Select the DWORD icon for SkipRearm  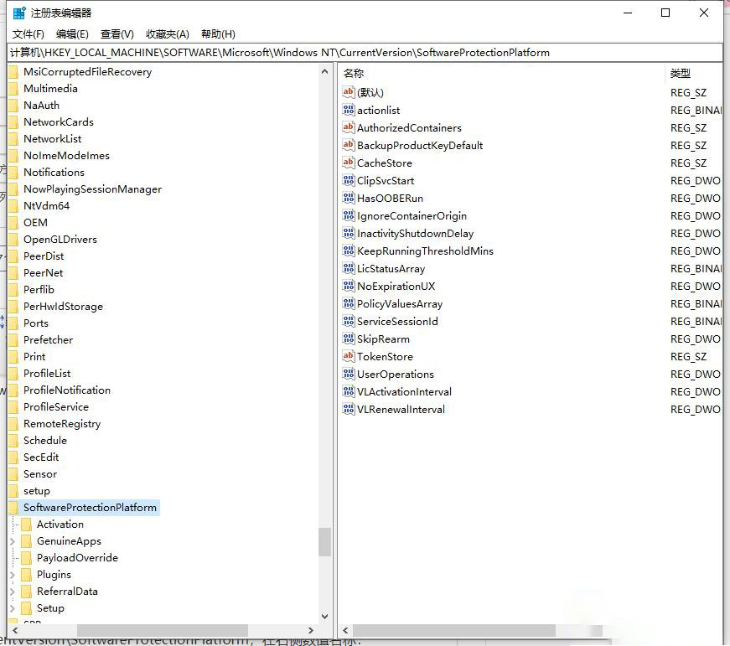pyautogui.click(x=349, y=339)
